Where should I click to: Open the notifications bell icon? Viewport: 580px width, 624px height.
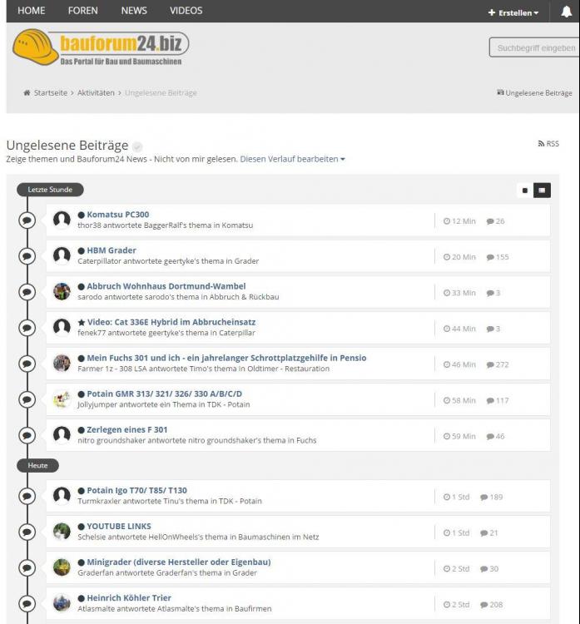[566, 12]
